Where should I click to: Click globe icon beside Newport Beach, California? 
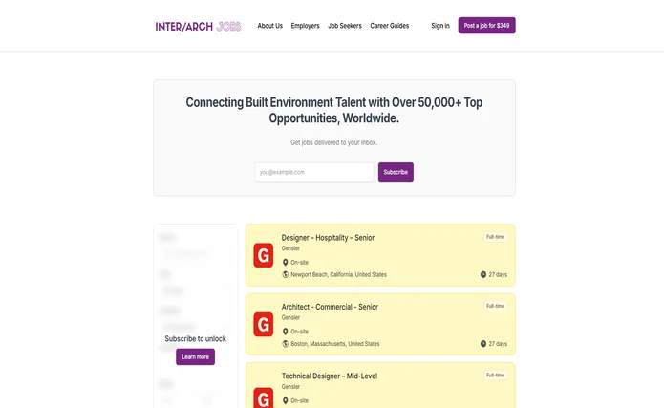[285, 274]
